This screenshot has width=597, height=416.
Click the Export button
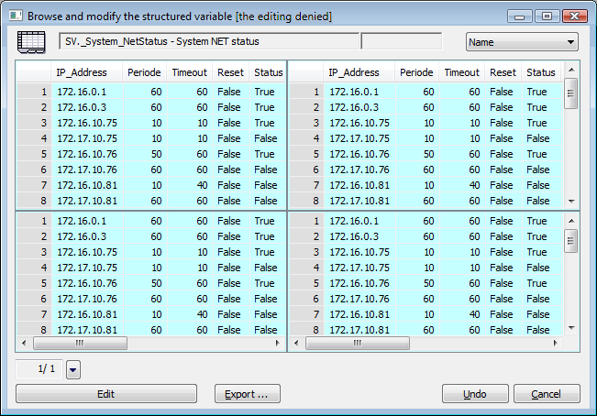coord(247,394)
